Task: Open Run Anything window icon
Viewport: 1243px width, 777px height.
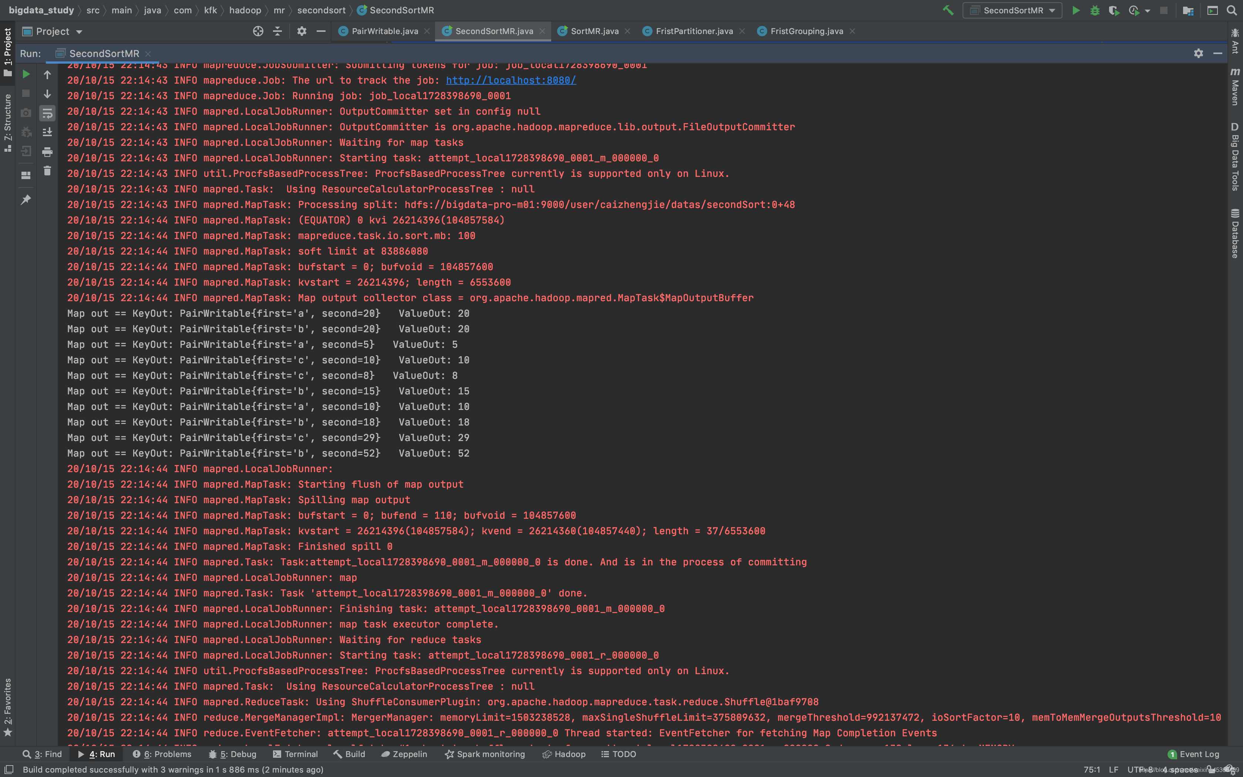Action: coord(1212,10)
